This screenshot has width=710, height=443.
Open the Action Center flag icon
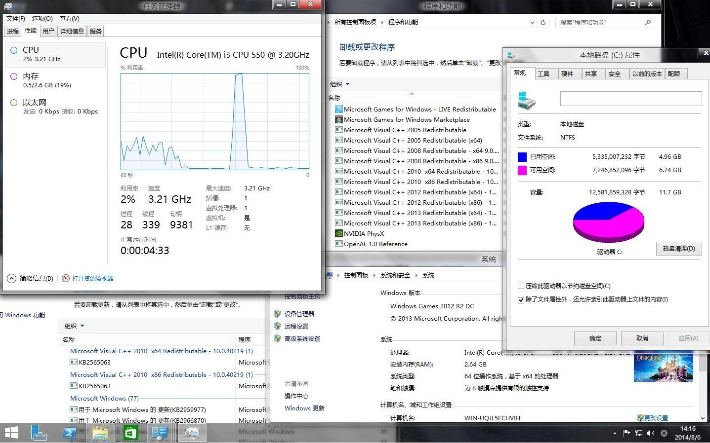pyautogui.click(x=626, y=433)
